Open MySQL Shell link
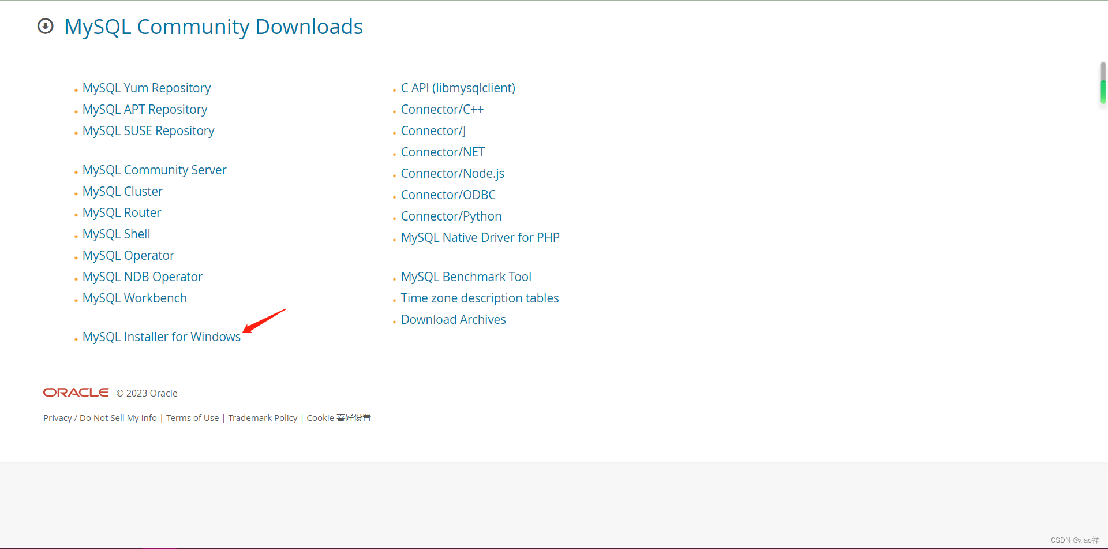 pyautogui.click(x=116, y=234)
